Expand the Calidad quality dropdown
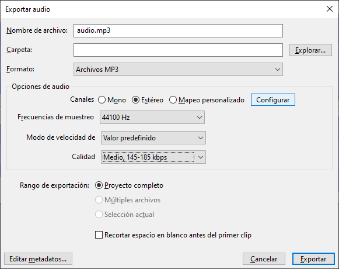Screen dimensions: 339x269 153,157
